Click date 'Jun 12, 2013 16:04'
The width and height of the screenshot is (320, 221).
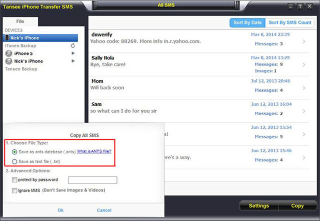pyautogui.click(x=271, y=104)
